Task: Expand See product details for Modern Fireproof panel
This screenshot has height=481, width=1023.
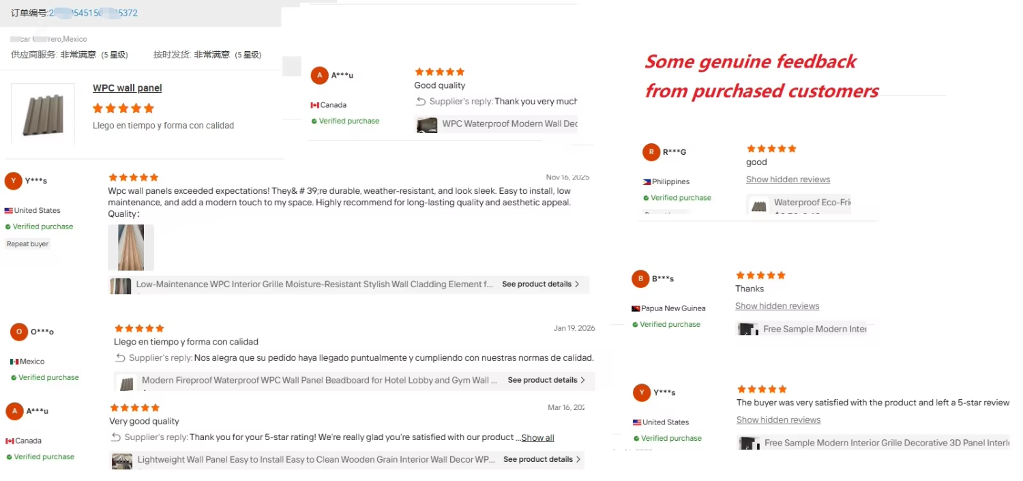Action: pos(546,380)
